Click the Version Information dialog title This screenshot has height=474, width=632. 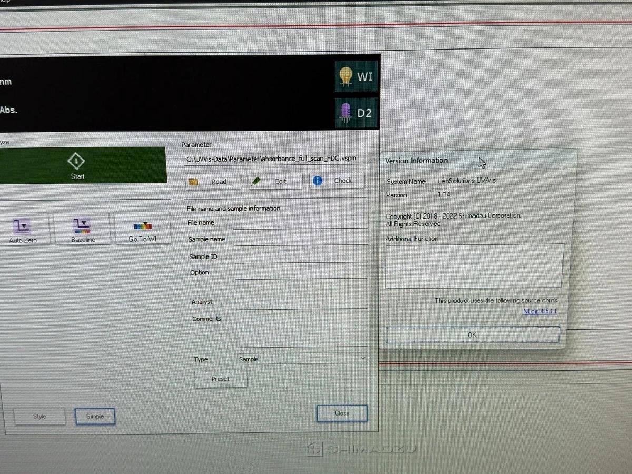point(416,161)
